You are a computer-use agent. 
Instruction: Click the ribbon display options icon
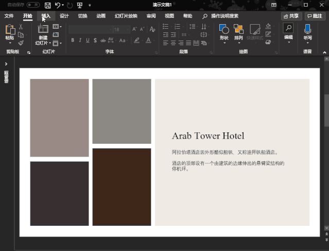tap(273, 5)
